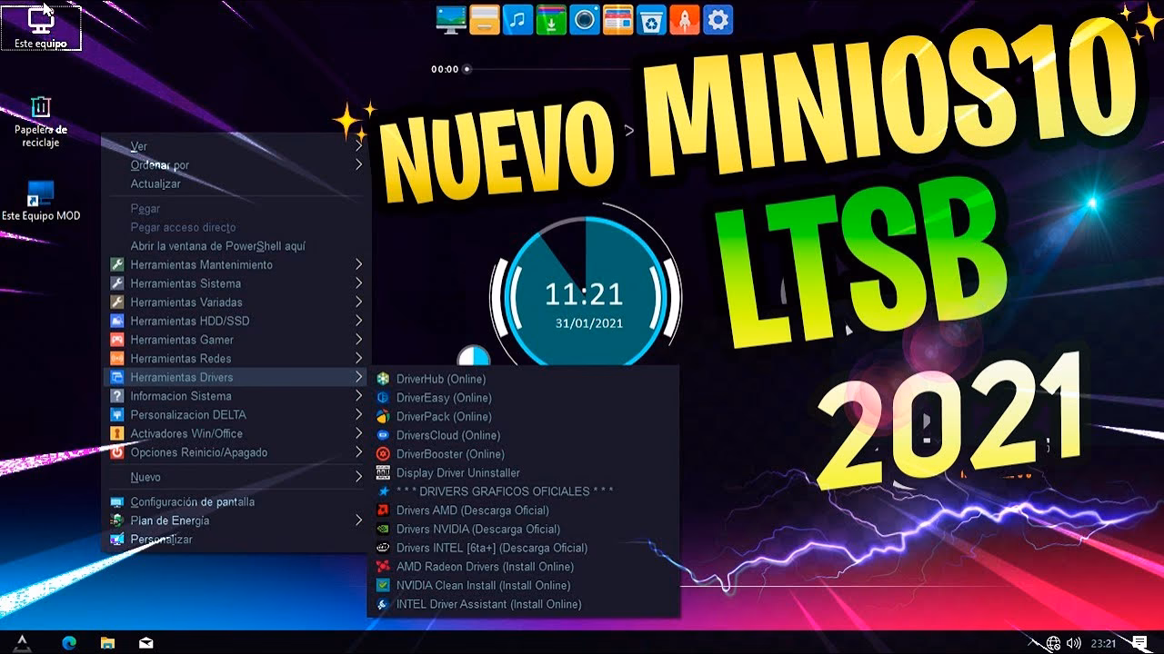Select the Este equipo desktop icon
Viewport: 1164px width, 654px height.
click(x=41, y=27)
